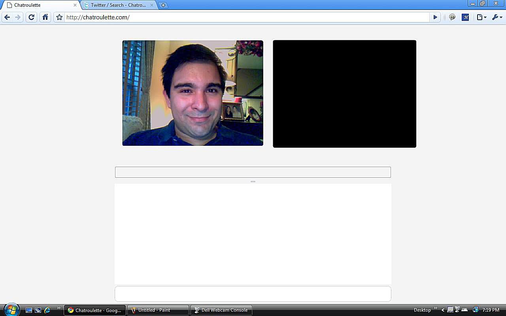506x316 pixels.
Task: Expand hidden quick launch items
Action: point(59,308)
